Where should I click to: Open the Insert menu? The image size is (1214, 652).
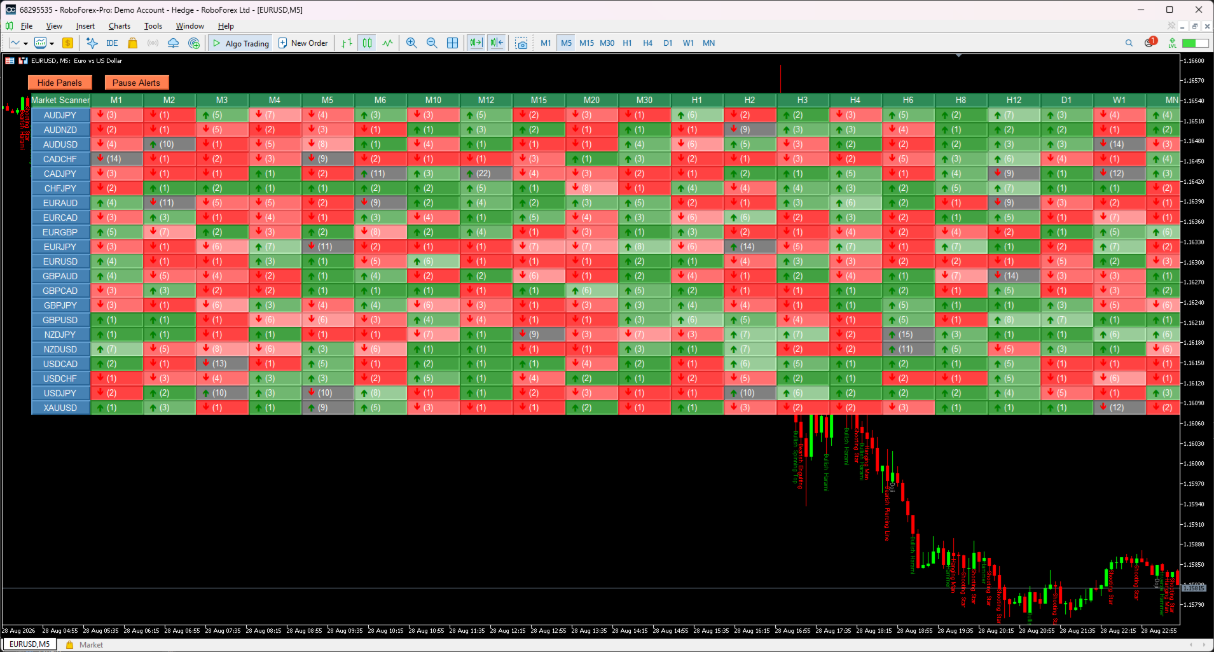click(x=85, y=26)
